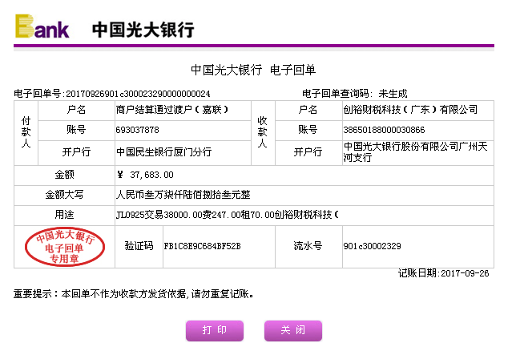Click the 用途 description starting with JL0925
Image resolution: width=524 pixels, height=347 pixels.
click(227, 215)
